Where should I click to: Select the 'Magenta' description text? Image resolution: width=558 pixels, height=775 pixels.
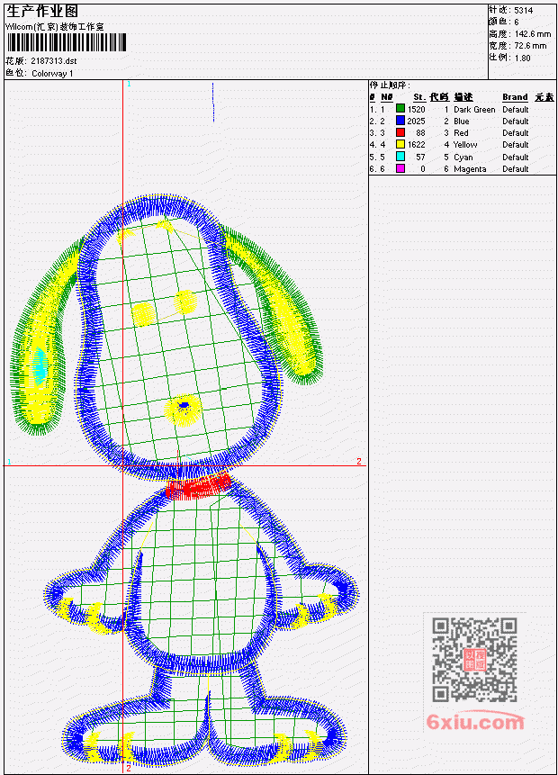pos(470,169)
